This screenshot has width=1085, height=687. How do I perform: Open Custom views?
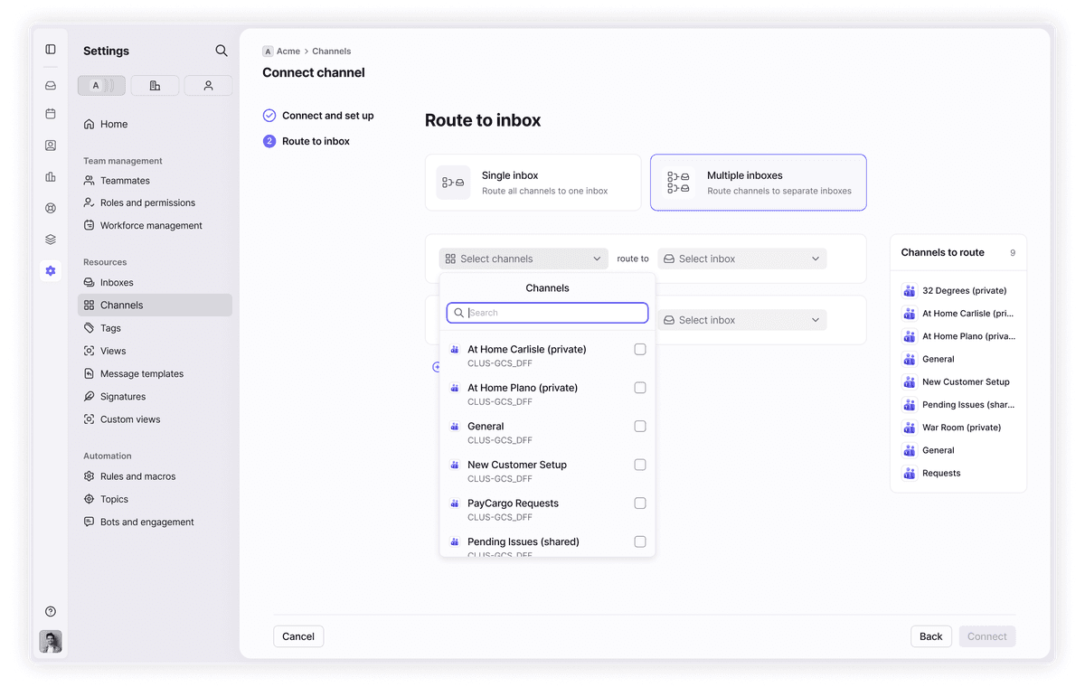pos(155,419)
